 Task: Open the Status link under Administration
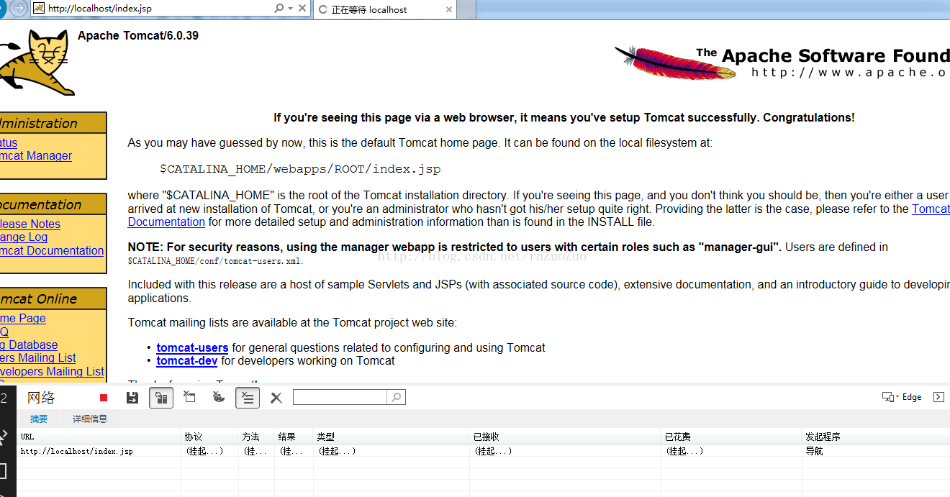pos(9,142)
